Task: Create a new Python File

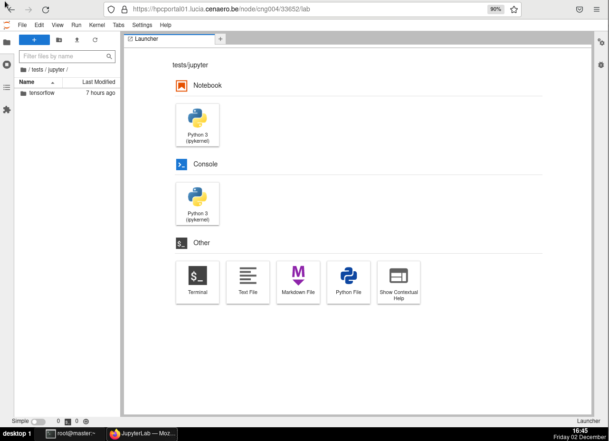Action: pos(349,283)
